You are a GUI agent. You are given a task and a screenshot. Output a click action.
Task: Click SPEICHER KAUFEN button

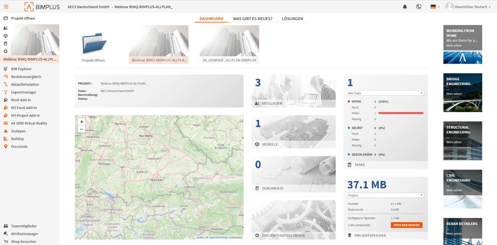(x=407, y=225)
